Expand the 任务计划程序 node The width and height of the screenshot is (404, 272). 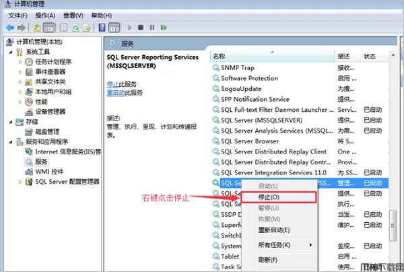coord(20,62)
